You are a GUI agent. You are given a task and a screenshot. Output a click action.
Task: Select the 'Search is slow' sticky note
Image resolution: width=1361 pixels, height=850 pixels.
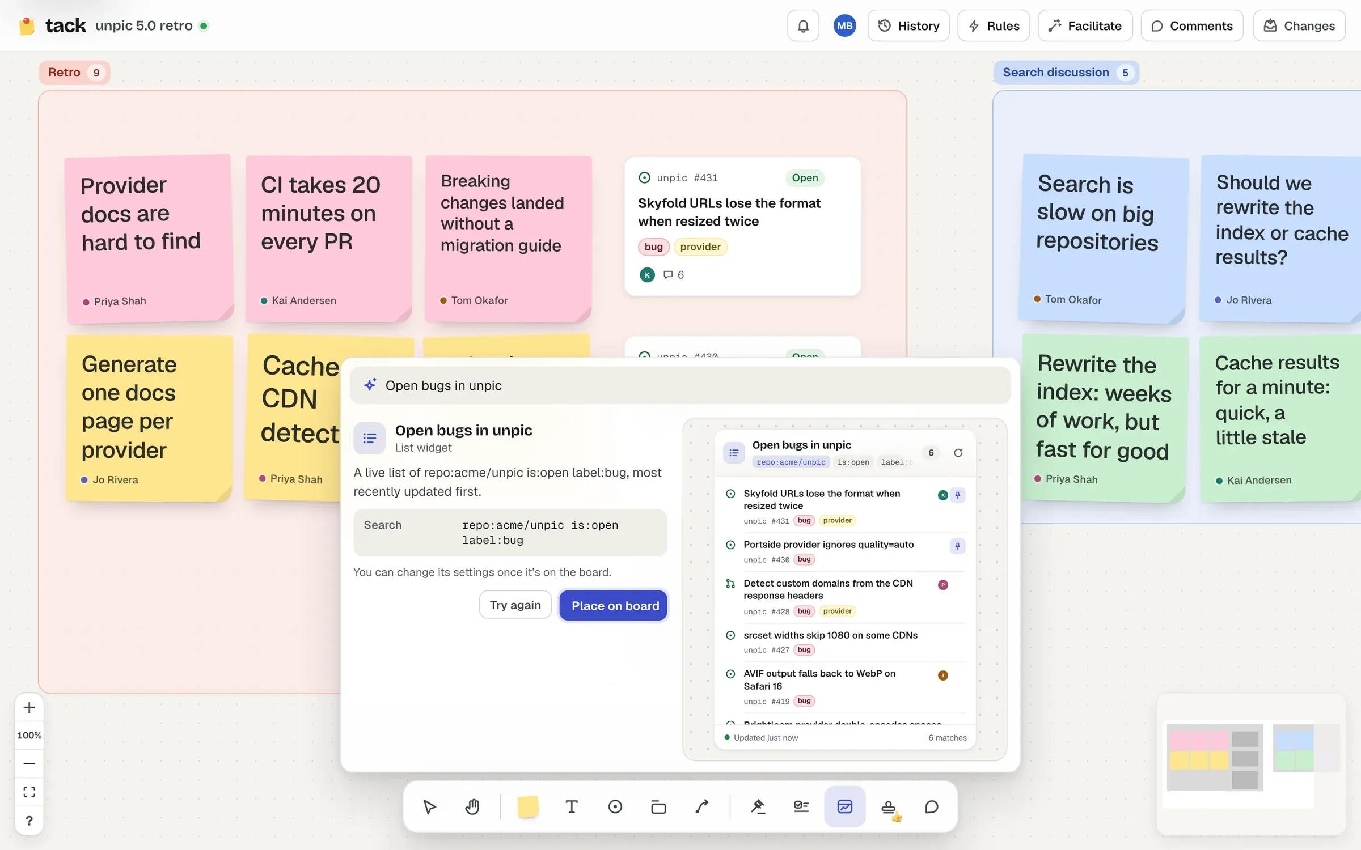click(1103, 239)
